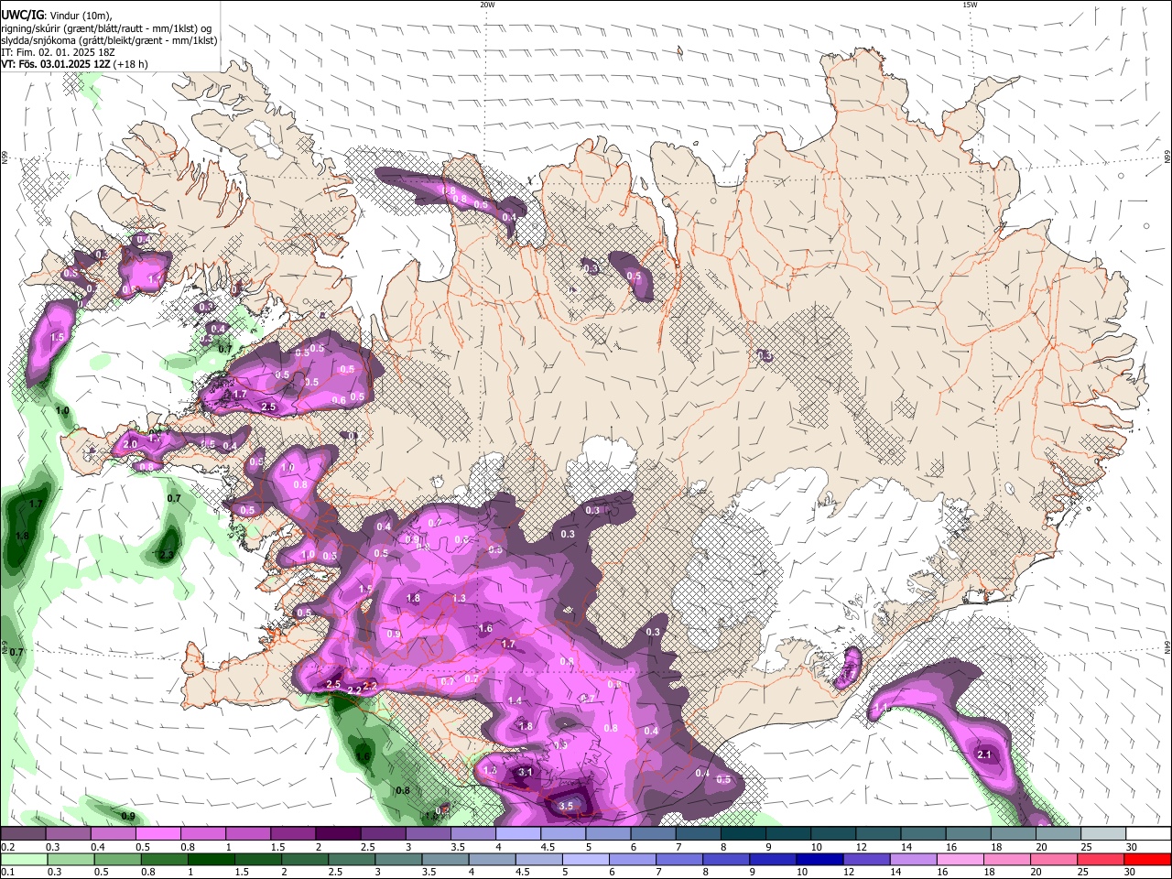This screenshot has width=1172, height=879.
Task: Select the 3.5 swatch in rain legend row
Action: pos(444,860)
